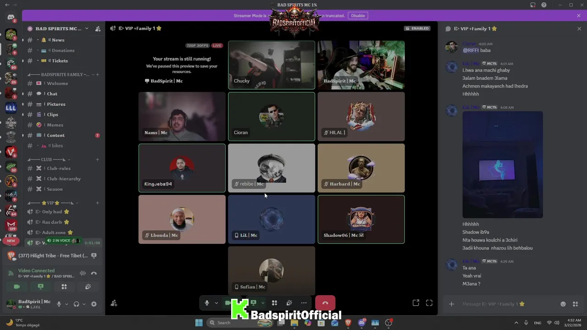
Task: Open more options in call controls
Action: 304,303
